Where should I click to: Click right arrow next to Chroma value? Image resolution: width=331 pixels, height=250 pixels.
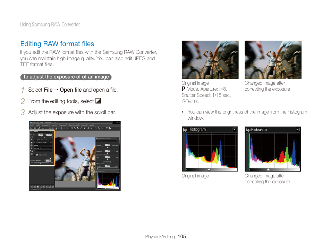click(x=111, y=145)
